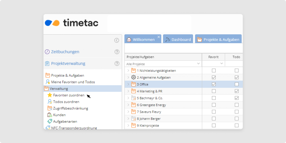Expand the 4 Marketing & PR project
The height and width of the screenshot is (143, 286).
(x=128, y=91)
